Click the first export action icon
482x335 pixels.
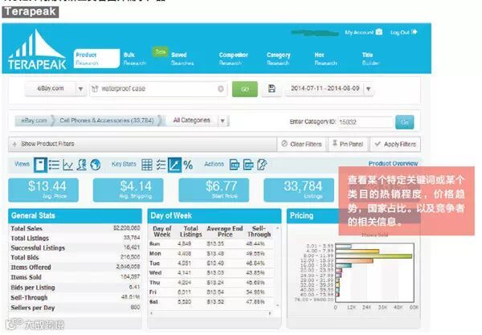click(x=235, y=165)
